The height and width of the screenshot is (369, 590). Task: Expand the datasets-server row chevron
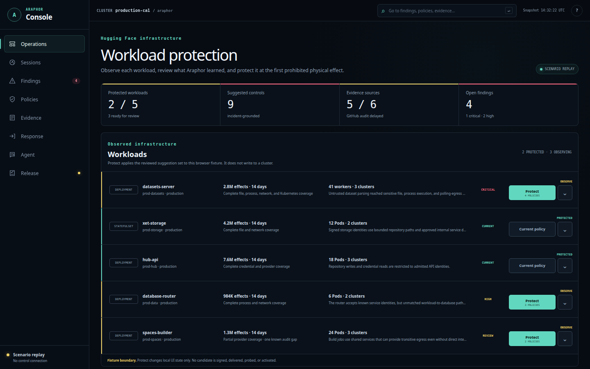coord(565,193)
